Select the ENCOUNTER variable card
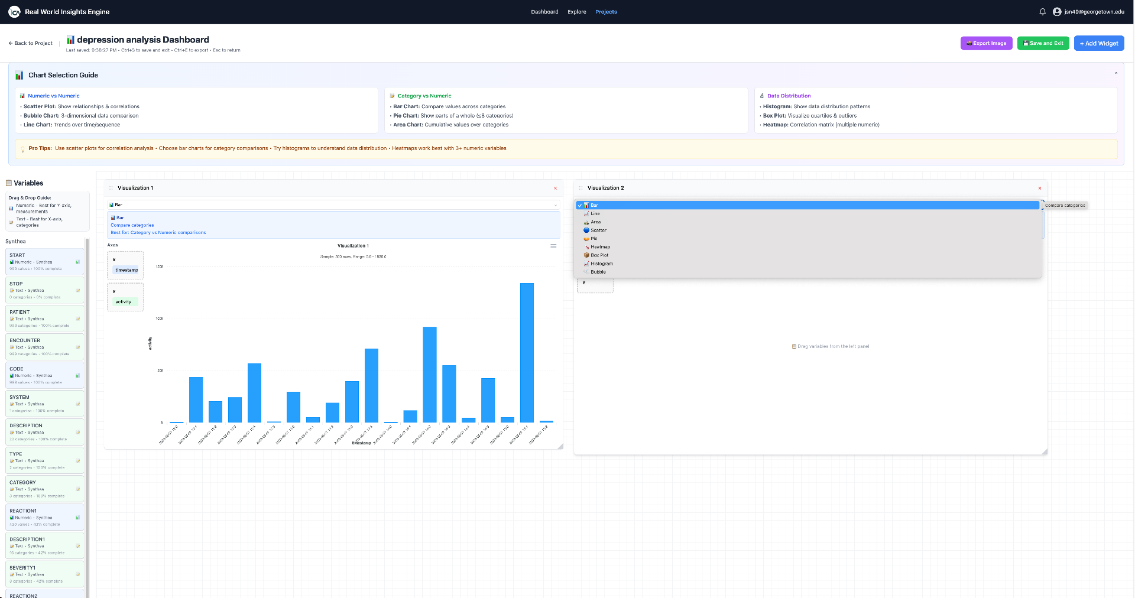 point(45,347)
